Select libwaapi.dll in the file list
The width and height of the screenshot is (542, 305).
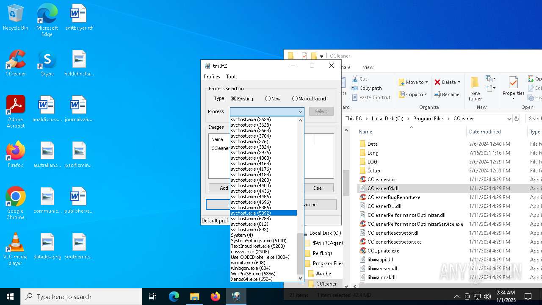[380, 260]
